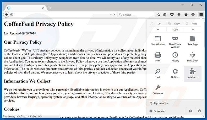
Task: Open a New Private Window
Action: pos(175,42)
